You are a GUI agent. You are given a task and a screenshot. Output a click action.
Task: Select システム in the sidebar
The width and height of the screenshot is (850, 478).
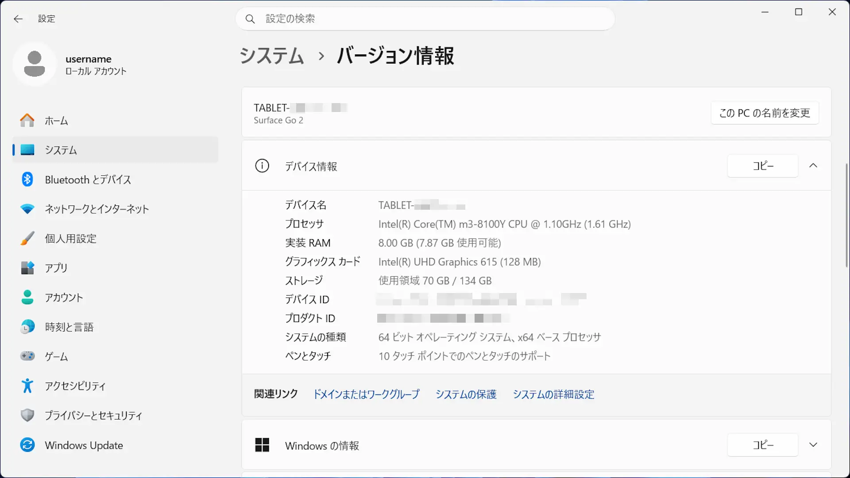[116, 150]
